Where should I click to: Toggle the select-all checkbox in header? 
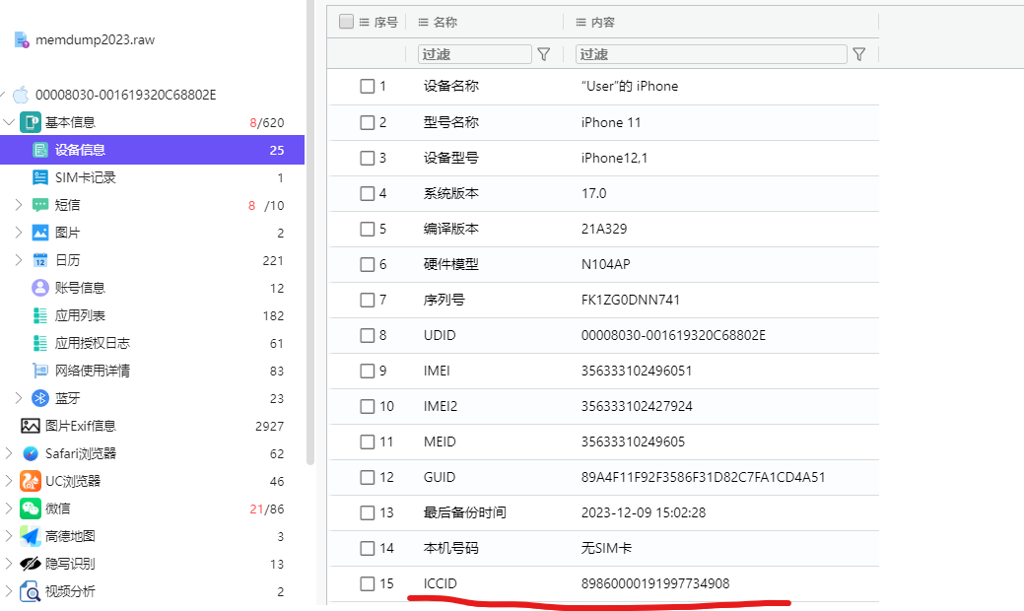346,22
